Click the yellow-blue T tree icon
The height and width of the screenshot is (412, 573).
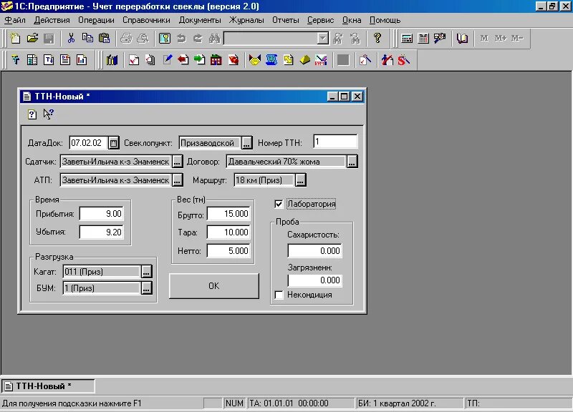pyautogui.click(x=15, y=60)
